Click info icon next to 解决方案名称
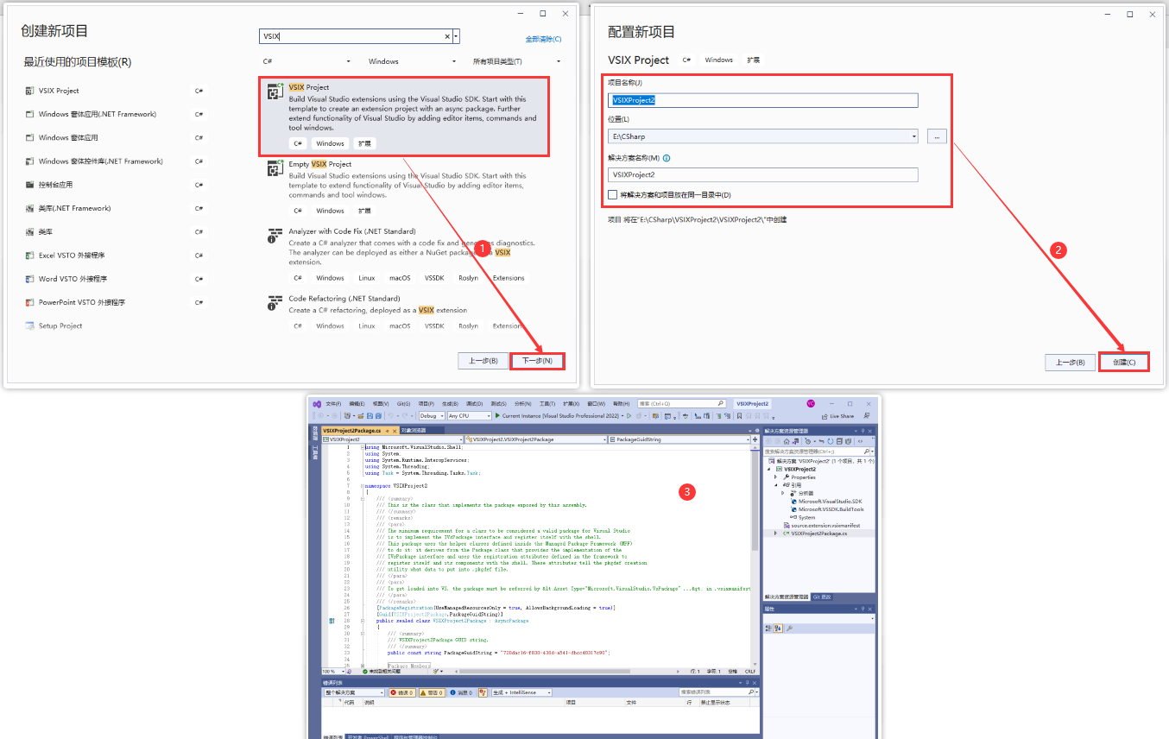The width and height of the screenshot is (1169, 739). point(667,158)
